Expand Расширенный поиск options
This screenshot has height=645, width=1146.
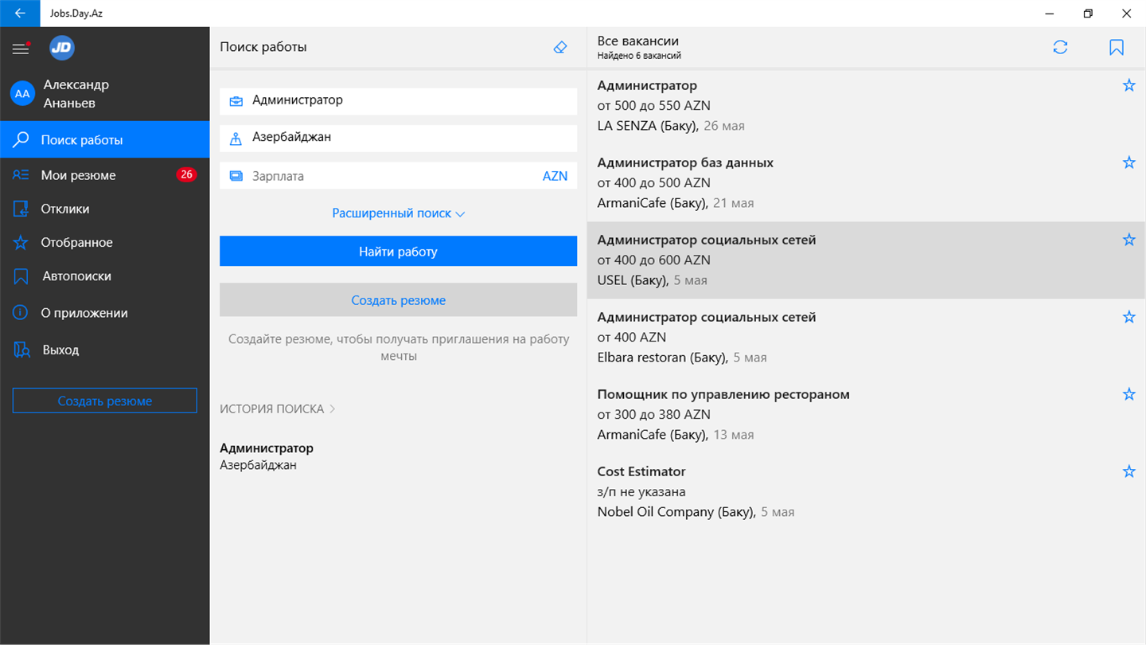(x=398, y=213)
